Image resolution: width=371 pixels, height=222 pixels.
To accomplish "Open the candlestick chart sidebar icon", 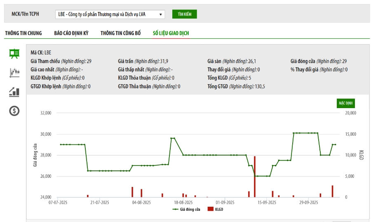I will [x=14, y=73].
